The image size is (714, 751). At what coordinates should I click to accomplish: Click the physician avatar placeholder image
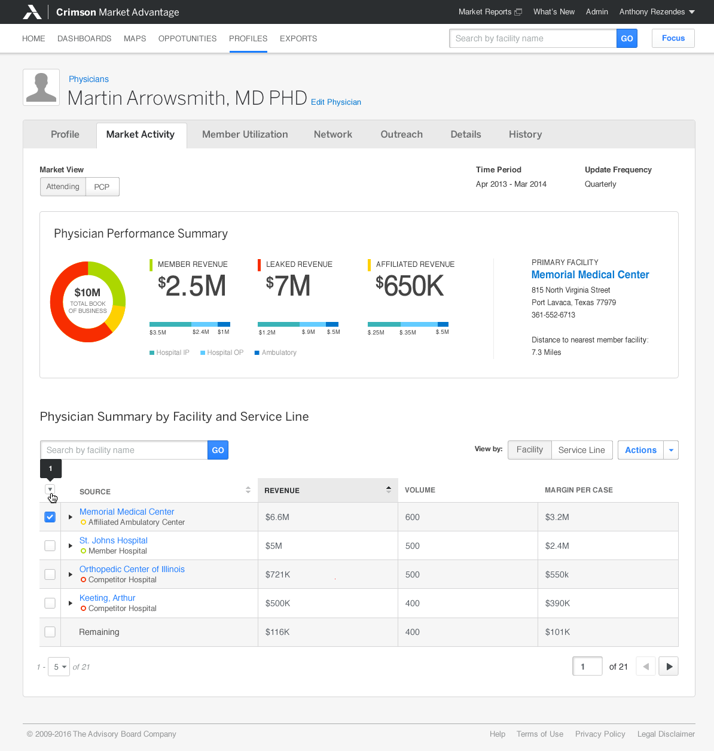click(x=41, y=87)
